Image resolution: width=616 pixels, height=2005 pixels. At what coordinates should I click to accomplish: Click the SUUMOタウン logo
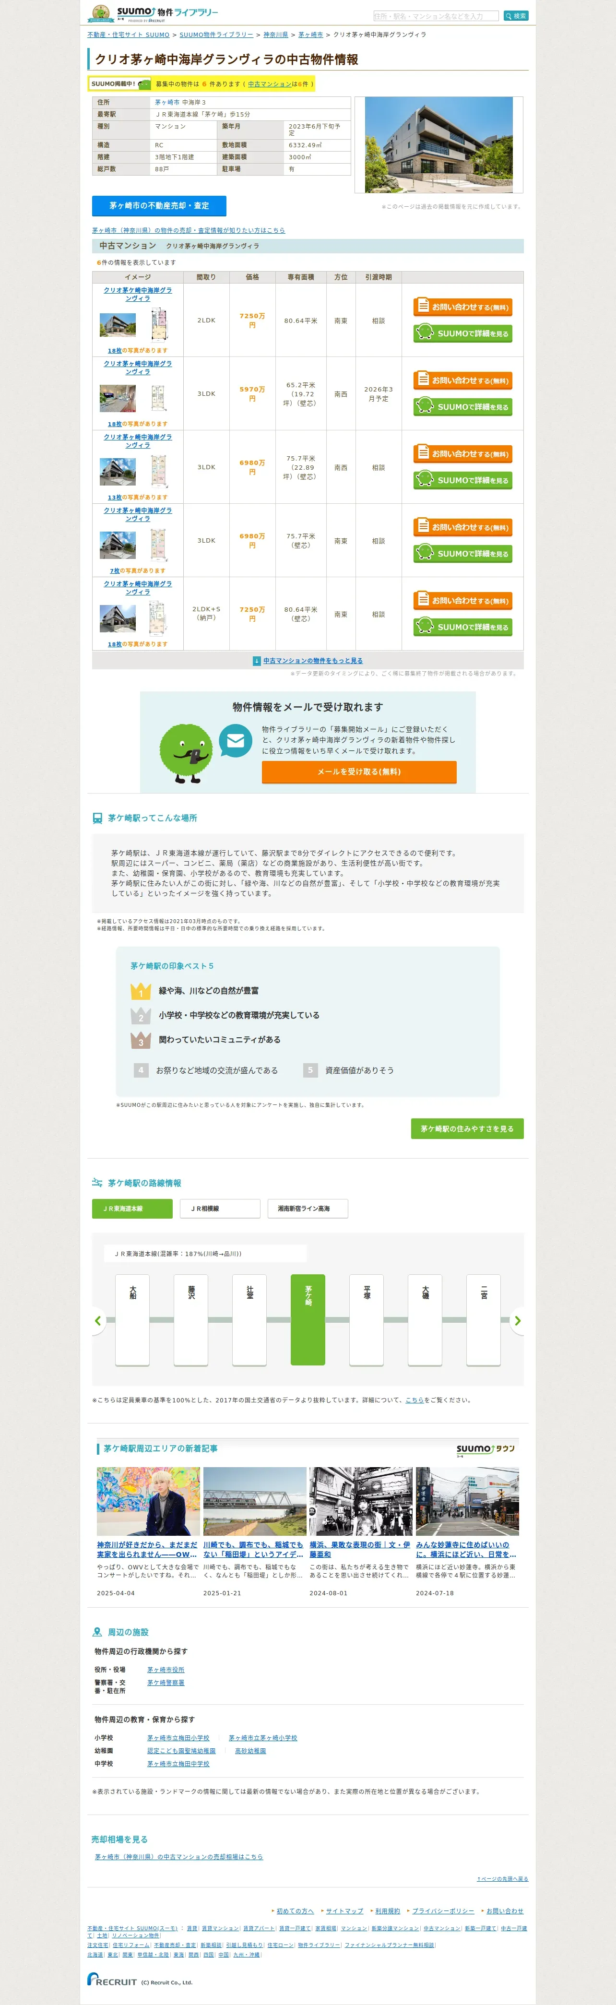coord(486,1450)
